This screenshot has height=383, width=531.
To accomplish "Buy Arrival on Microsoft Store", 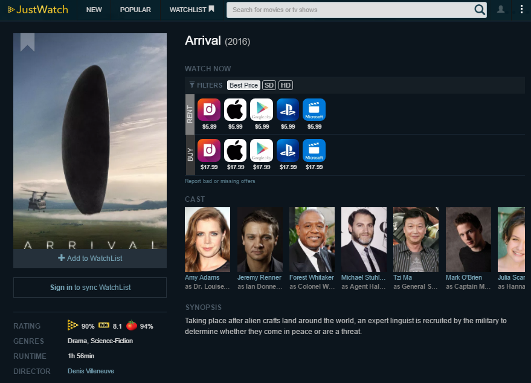I will [x=314, y=150].
